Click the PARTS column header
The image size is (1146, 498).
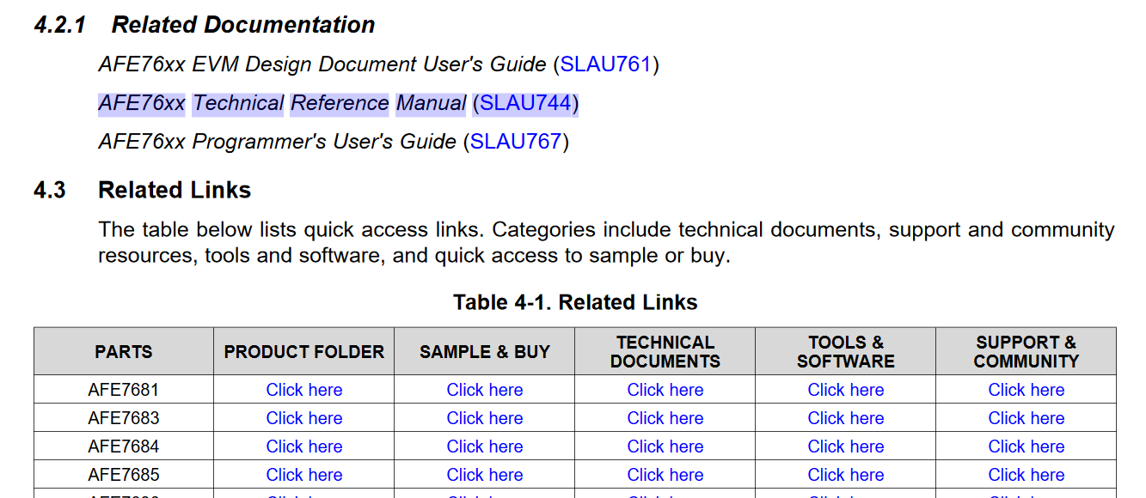124,352
